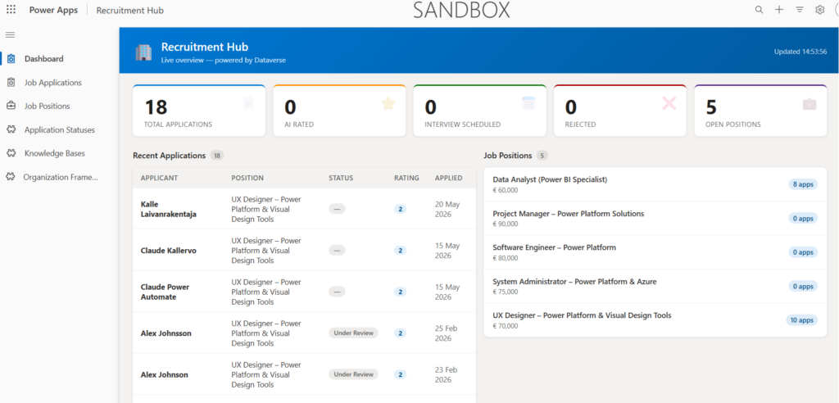Open Application Statuses in the sidebar
Screen dimensions: 839x403
60,129
